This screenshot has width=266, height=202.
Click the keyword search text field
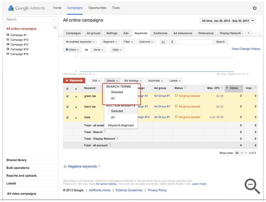(195, 42)
